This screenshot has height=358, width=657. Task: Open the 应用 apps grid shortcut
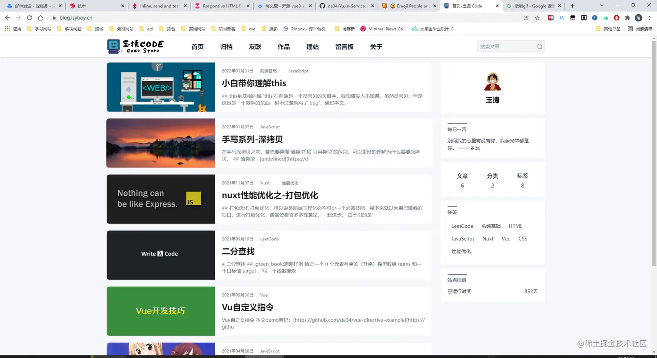(x=13, y=29)
